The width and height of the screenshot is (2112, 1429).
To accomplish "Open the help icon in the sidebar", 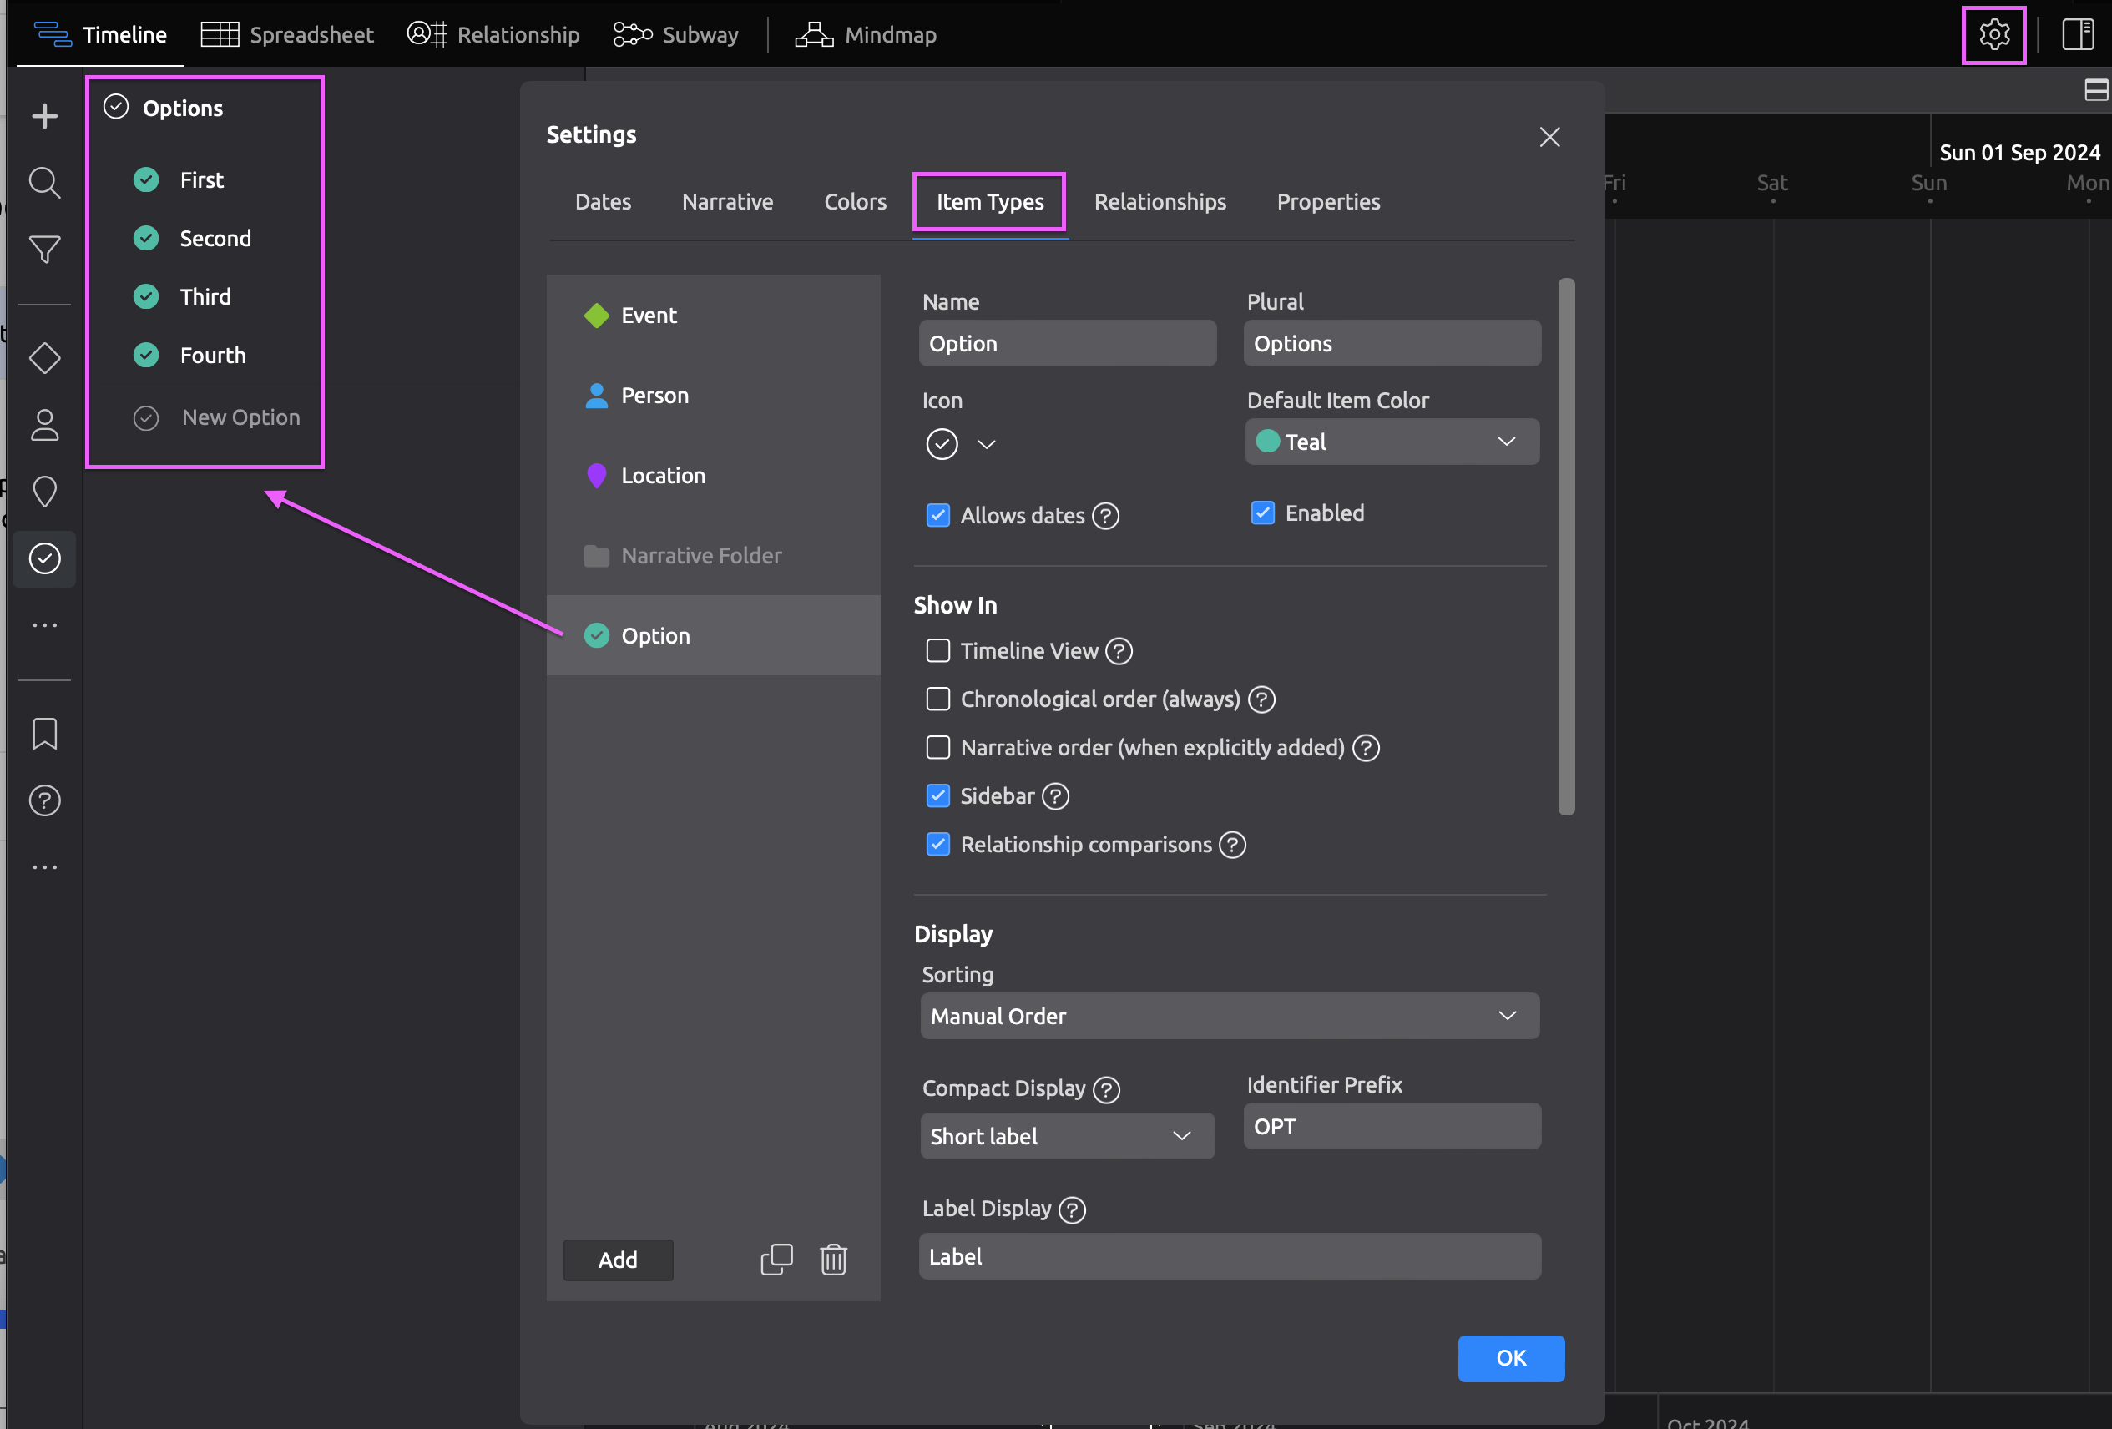I will tap(43, 800).
